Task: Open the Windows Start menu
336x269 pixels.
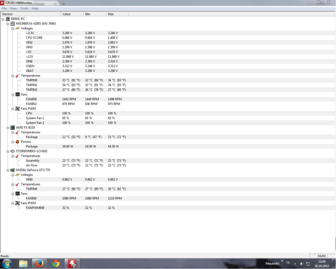Action: 7,263
